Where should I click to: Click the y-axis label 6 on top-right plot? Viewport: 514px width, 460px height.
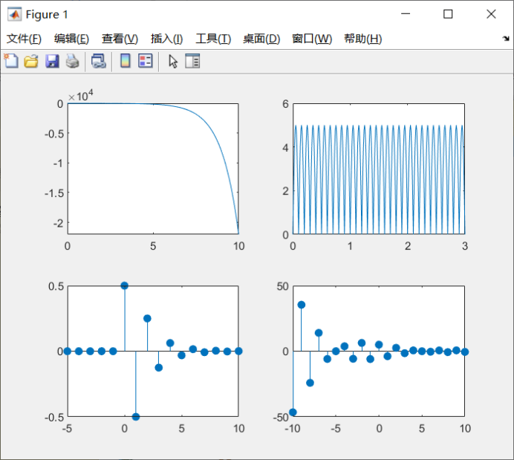[285, 104]
